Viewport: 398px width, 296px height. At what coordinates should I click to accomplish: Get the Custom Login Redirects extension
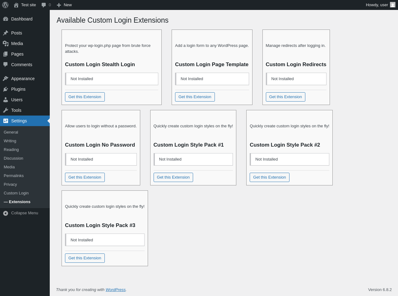(285, 97)
